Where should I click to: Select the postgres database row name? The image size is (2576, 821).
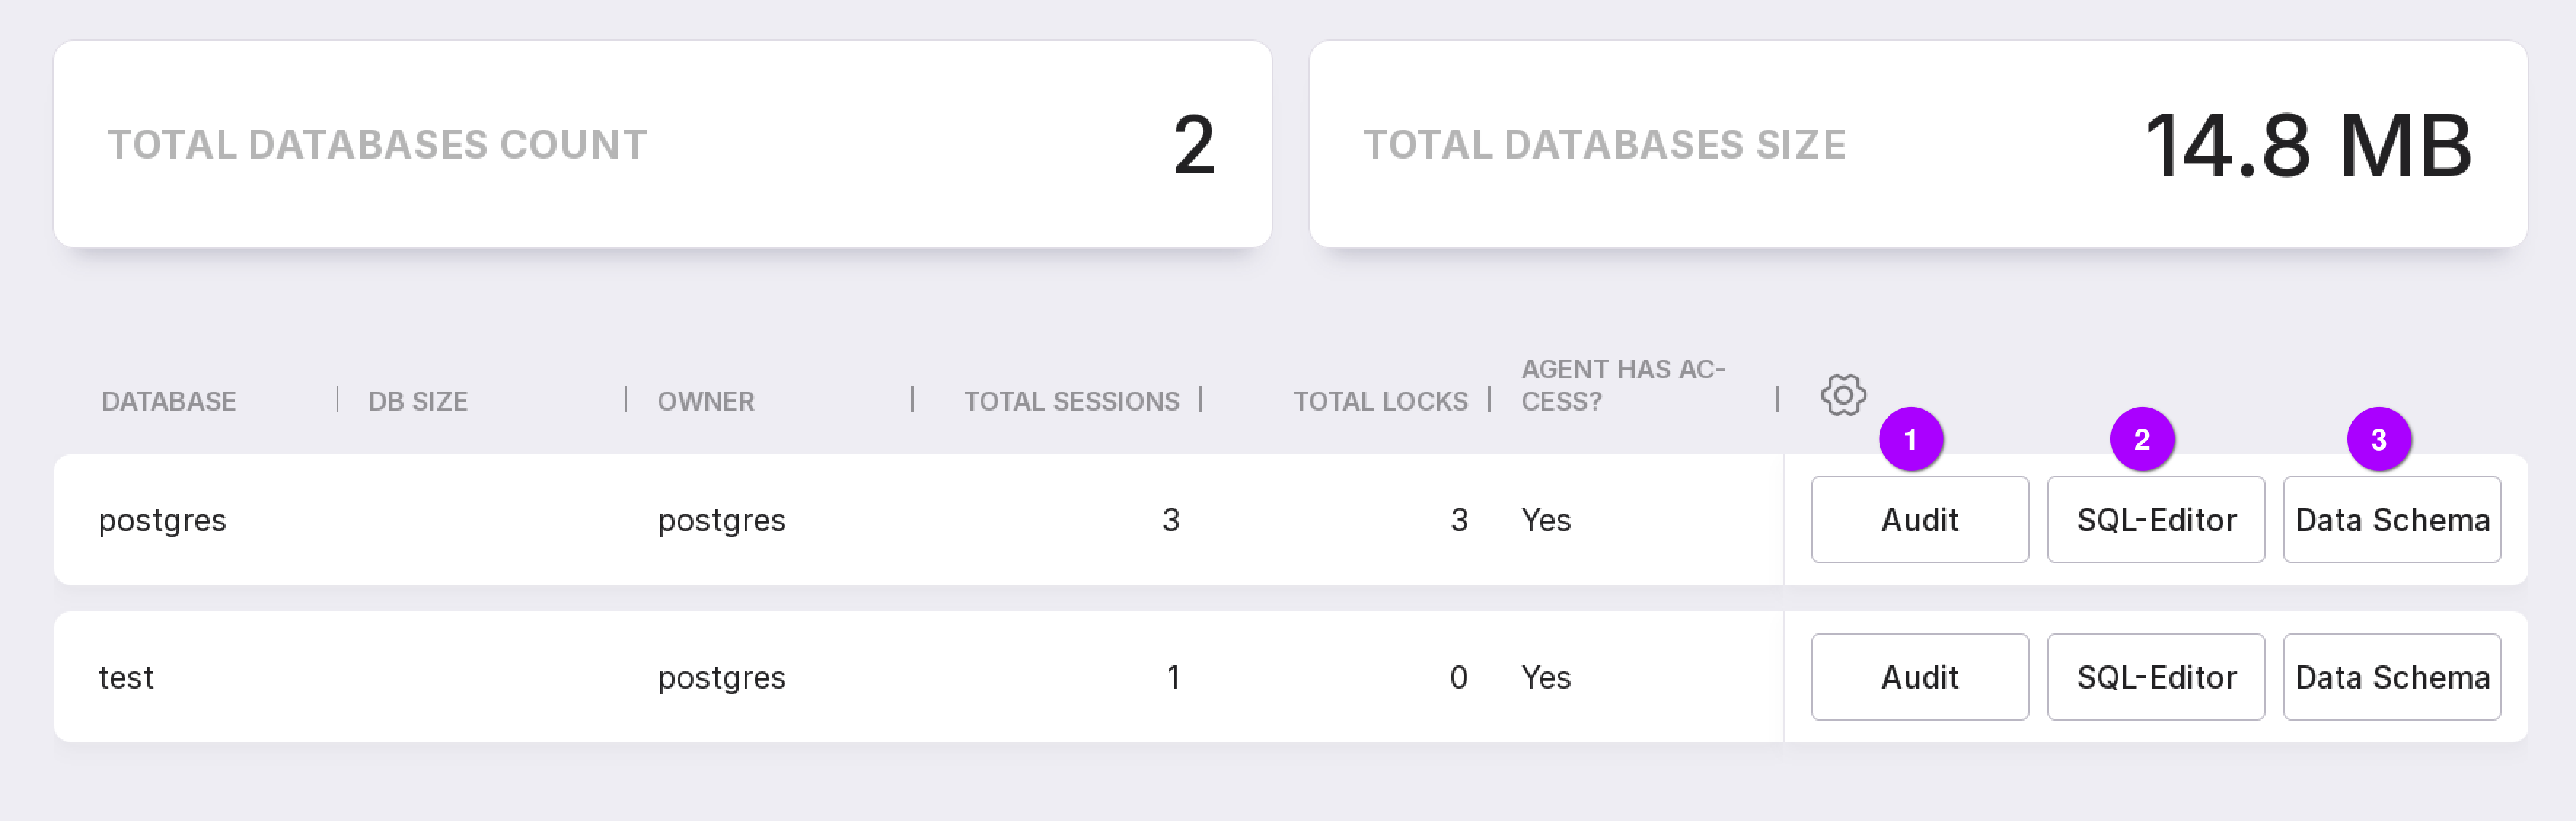163,520
